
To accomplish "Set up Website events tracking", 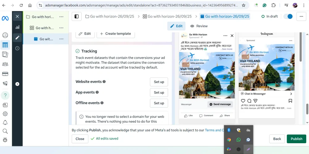I will (159, 82).
